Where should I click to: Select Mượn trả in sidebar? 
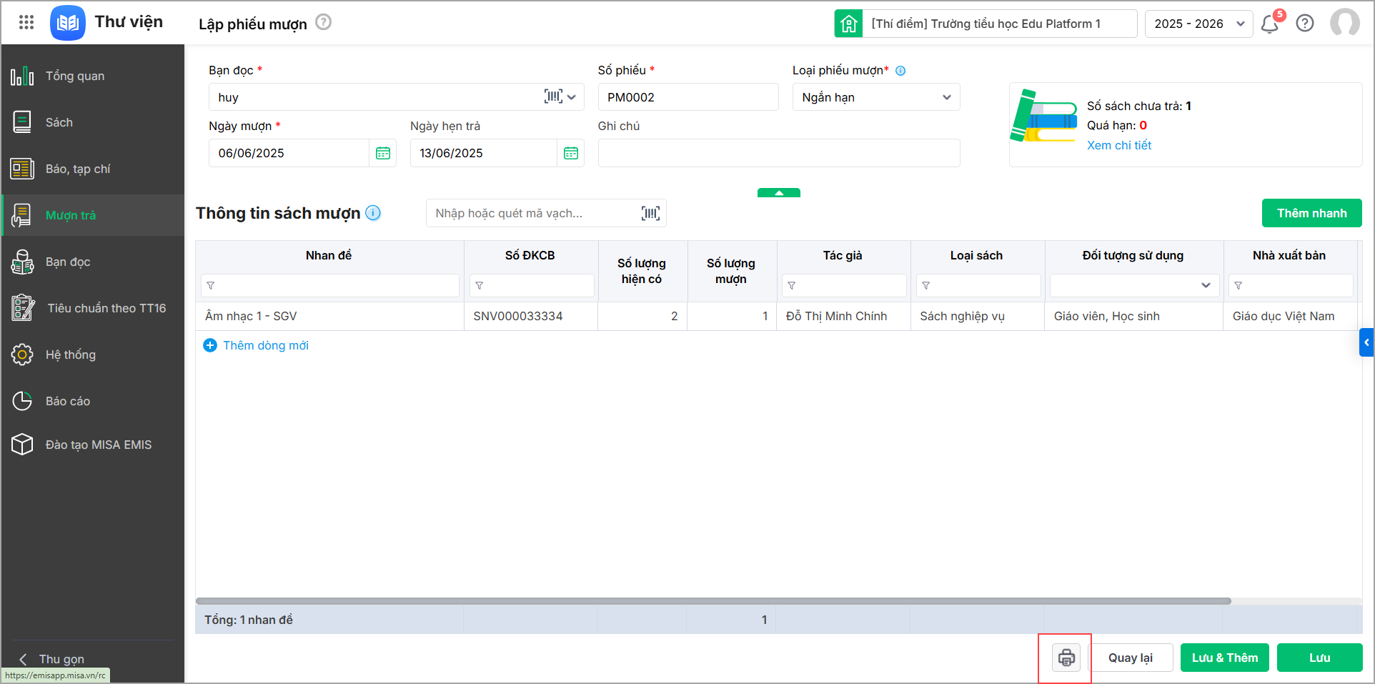pyautogui.click(x=93, y=215)
